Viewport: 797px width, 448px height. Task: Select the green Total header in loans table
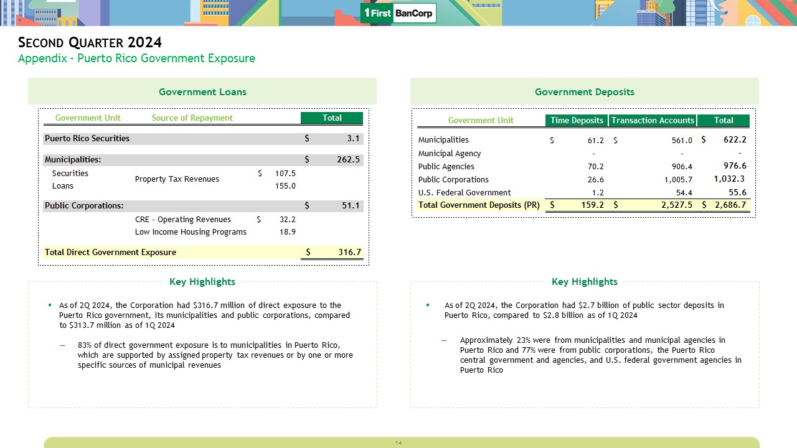tap(331, 118)
